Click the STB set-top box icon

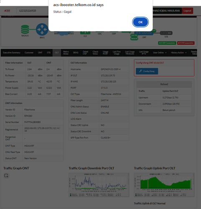click(x=166, y=33)
